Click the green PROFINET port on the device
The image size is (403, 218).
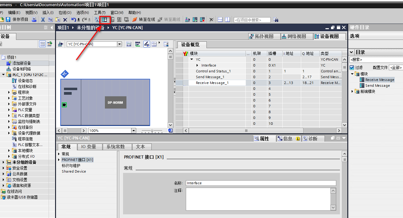click(x=64, y=105)
